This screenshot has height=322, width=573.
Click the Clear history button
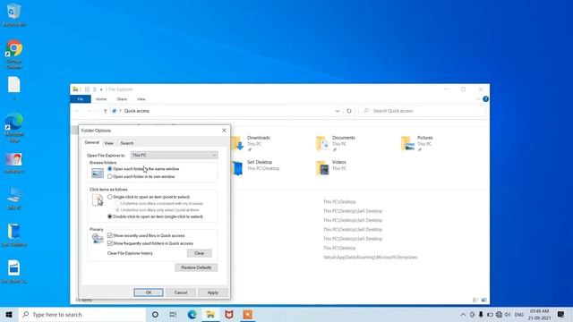click(199, 253)
